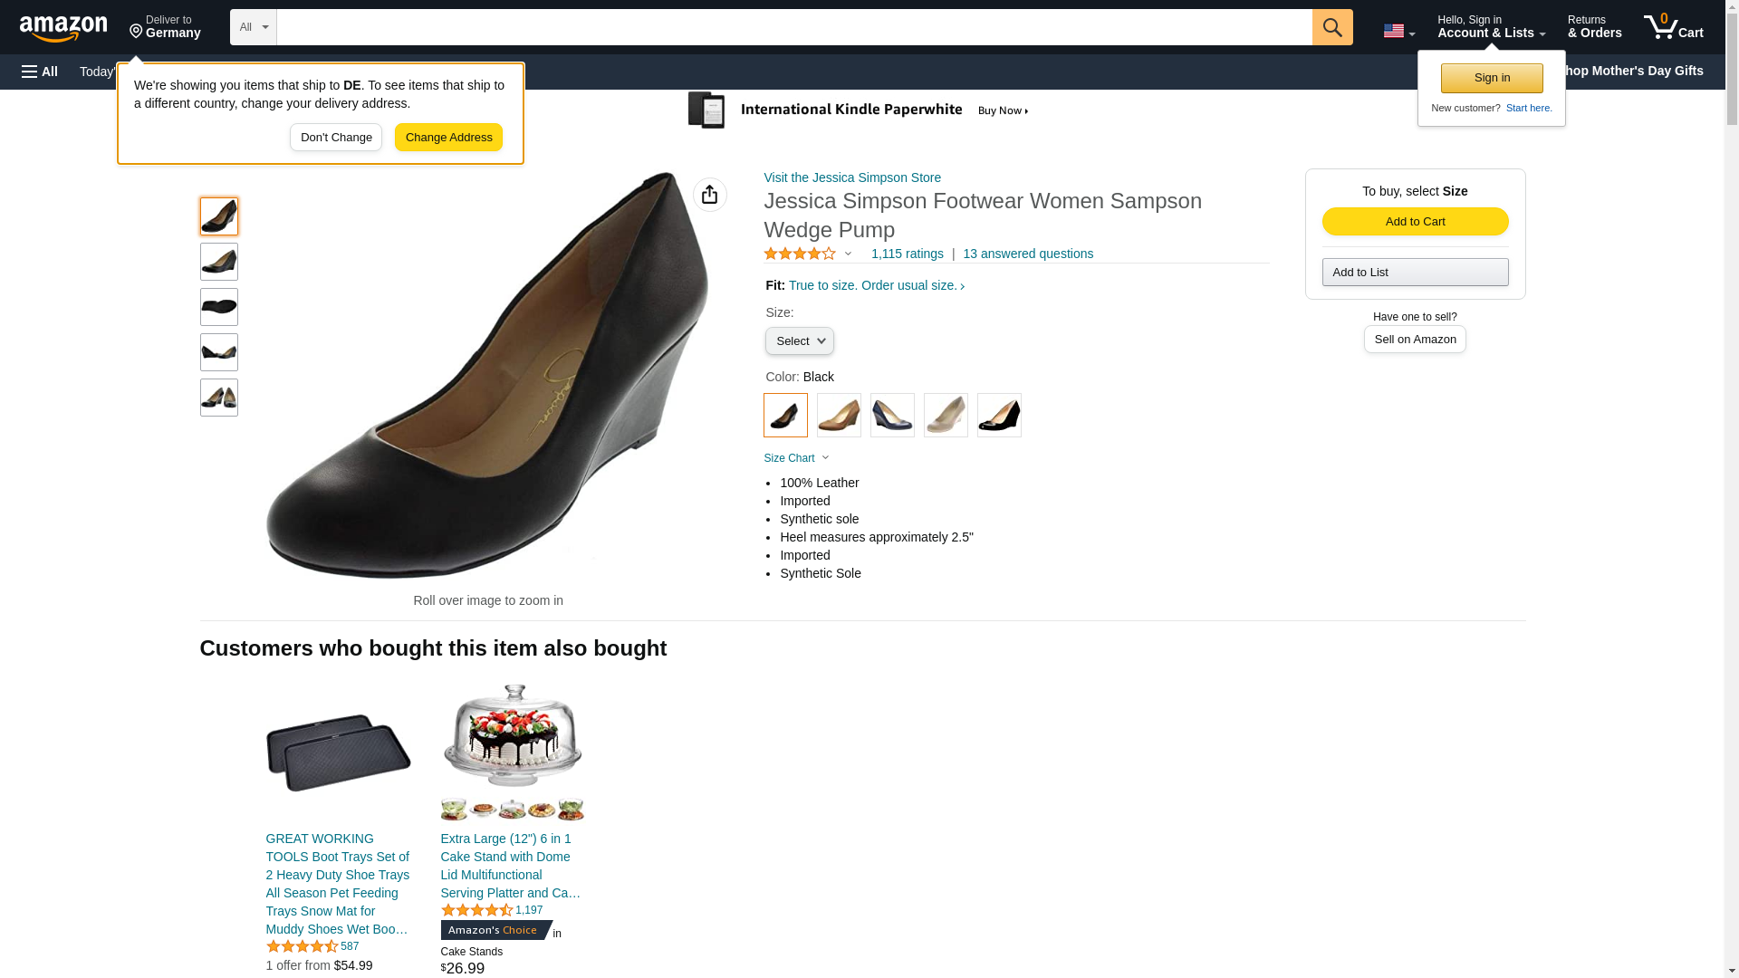Expand the Size Chart
The height and width of the screenshot is (978, 1739).
click(x=796, y=458)
